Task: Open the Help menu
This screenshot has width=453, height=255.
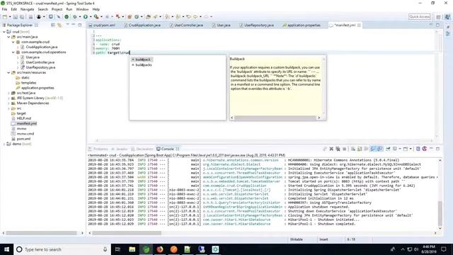Action: coord(96,9)
